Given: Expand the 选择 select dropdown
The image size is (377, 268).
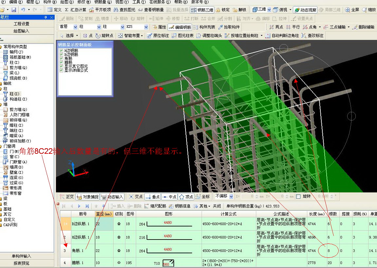Looking at the screenshot, I should coord(77,36).
